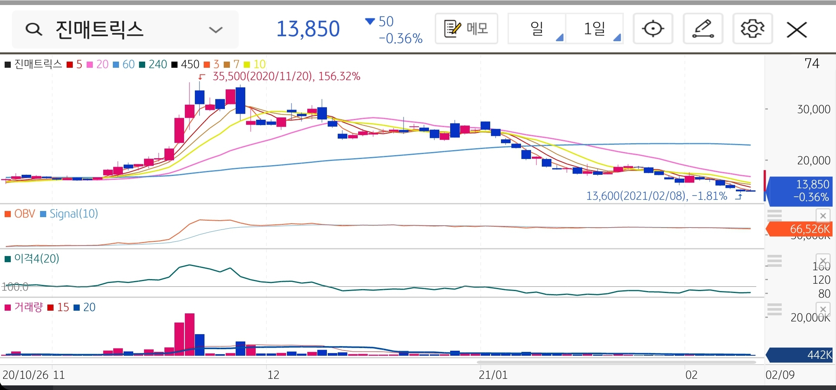Click the 74 candle count value
The image size is (836, 390).
tap(812, 64)
